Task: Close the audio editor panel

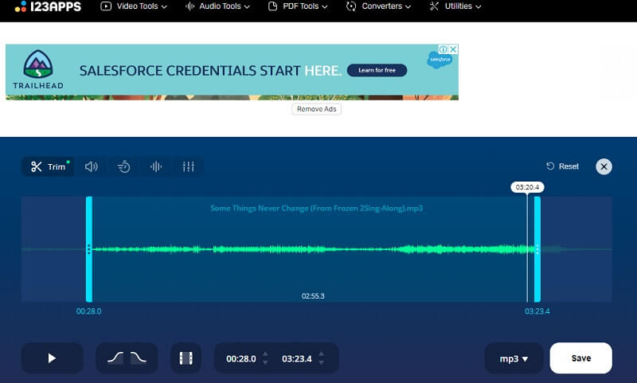Action: (x=604, y=166)
